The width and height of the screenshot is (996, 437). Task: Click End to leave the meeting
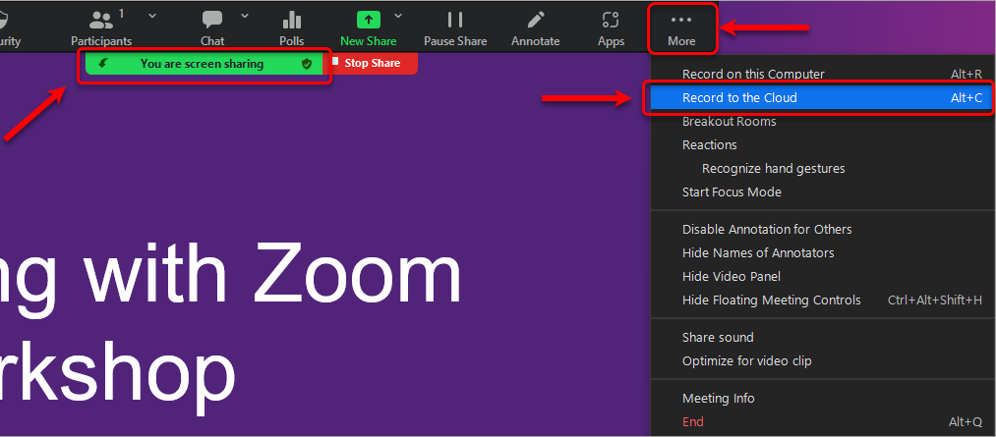823,421
